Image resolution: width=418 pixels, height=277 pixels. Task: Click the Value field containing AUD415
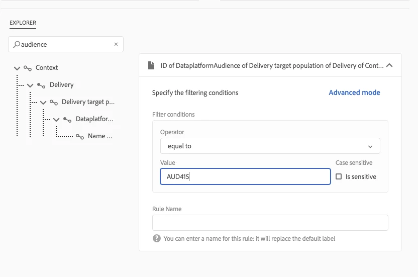pos(245,176)
